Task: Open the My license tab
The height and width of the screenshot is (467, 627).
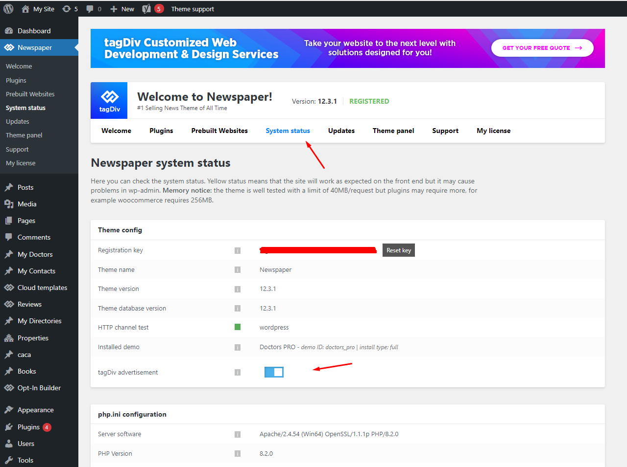Action: click(x=494, y=131)
